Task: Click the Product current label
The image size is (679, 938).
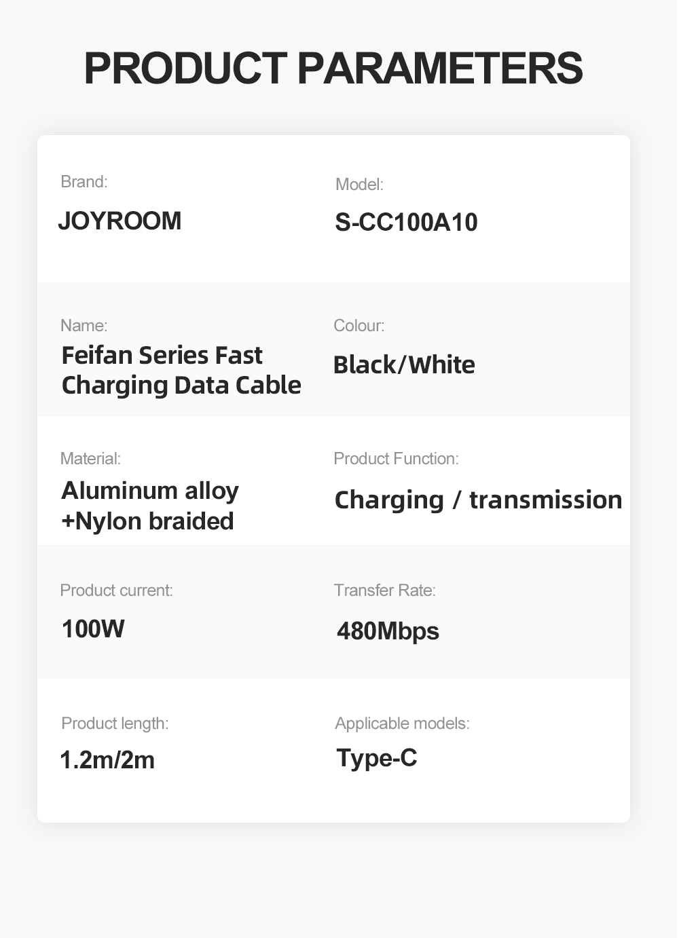Action: [x=116, y=590]
